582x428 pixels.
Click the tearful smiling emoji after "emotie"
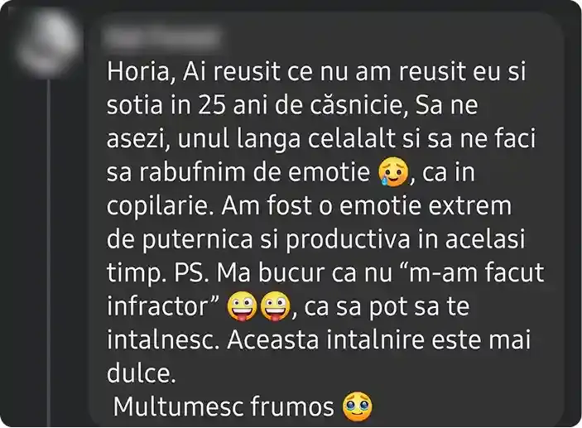(x=393, y=172)
